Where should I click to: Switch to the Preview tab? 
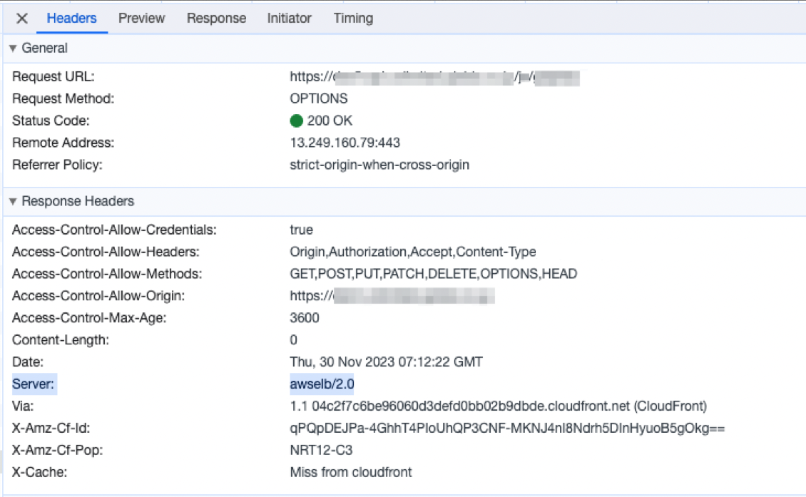coord(141,19)
